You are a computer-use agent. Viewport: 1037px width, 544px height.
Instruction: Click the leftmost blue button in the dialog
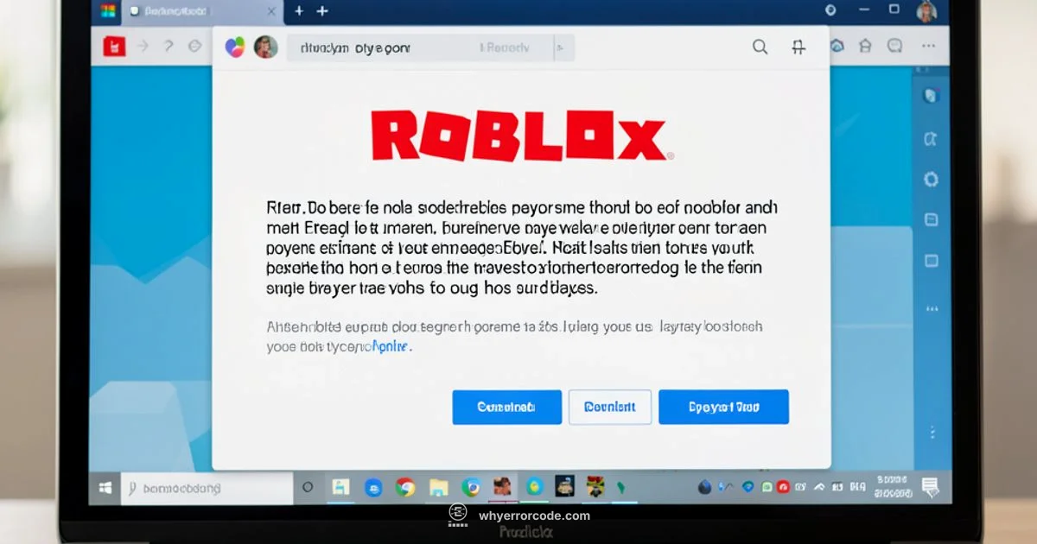tap(506, 407)
